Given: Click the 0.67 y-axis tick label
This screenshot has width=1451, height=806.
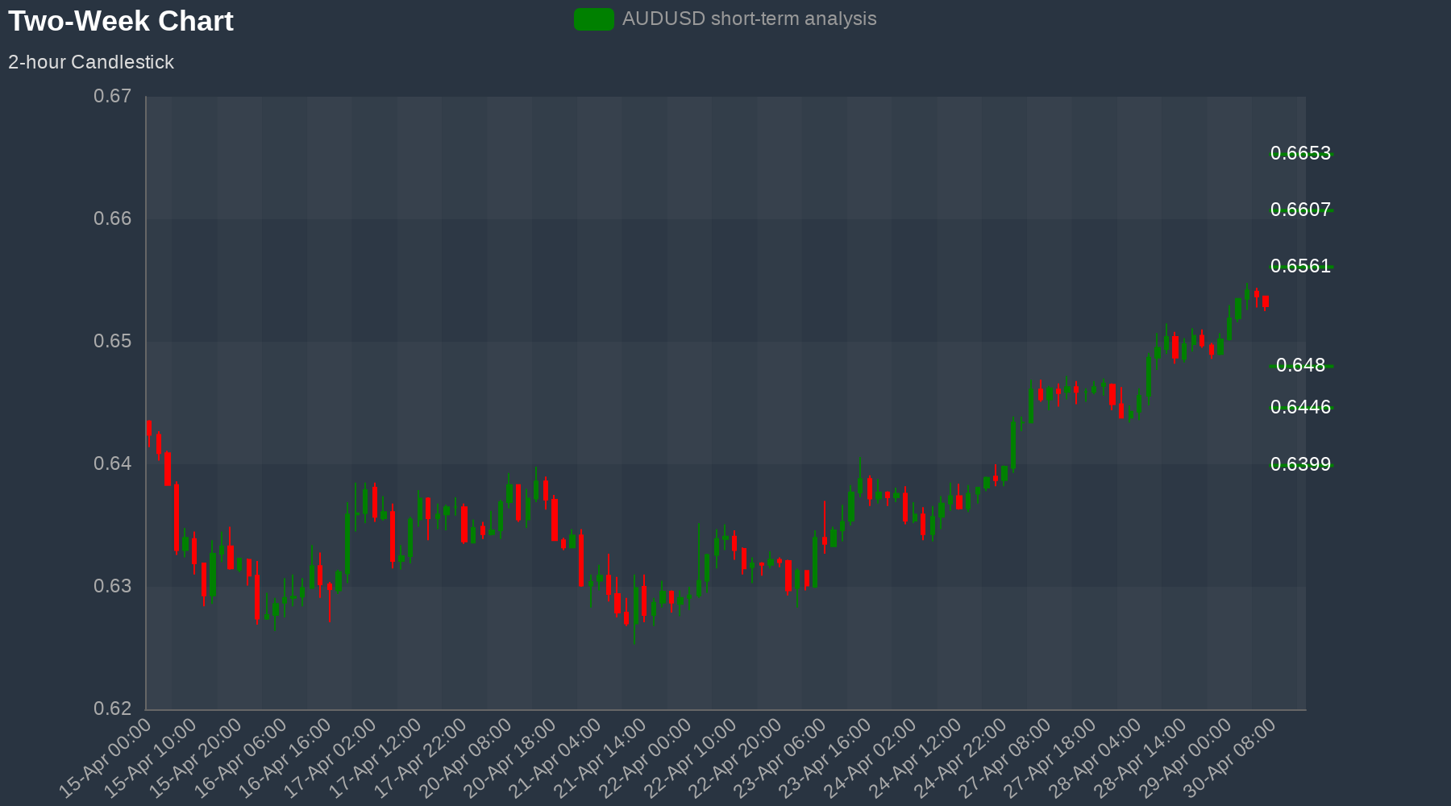Looking at the screenshot, I should pos(112,97).
